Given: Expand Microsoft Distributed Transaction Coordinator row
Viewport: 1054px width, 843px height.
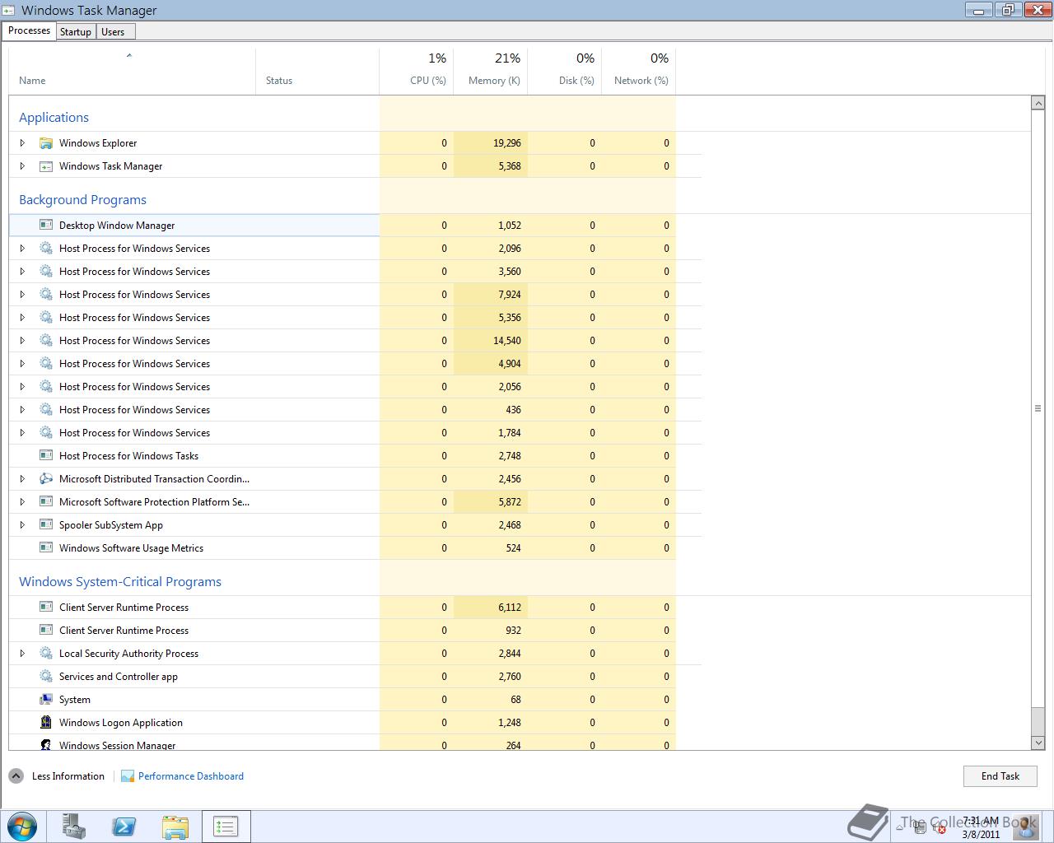Looking at the screenshot, I should [x=22, y=479].
